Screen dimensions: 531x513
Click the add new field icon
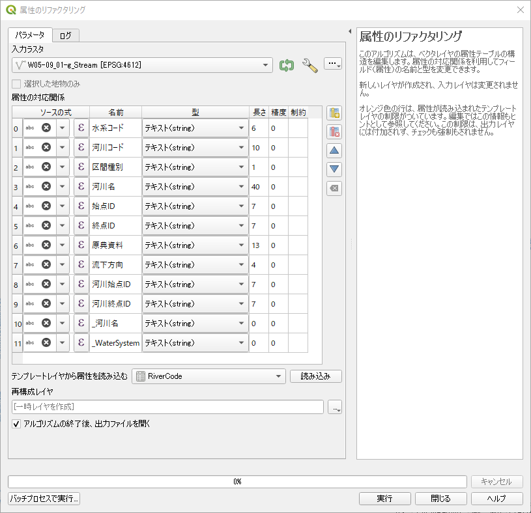click(x=334, y=113)
